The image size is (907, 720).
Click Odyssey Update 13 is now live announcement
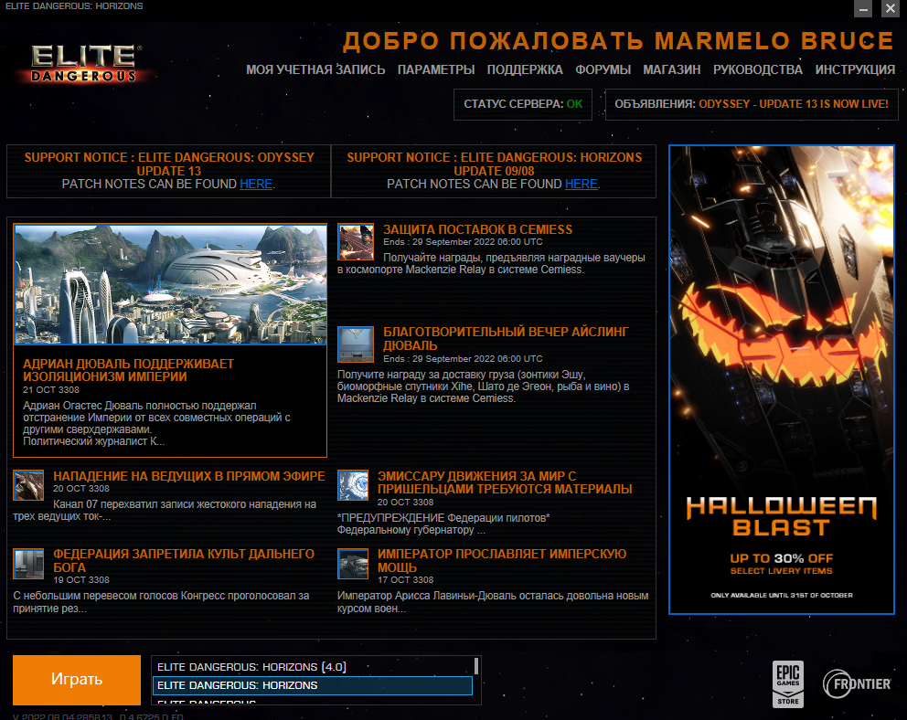(793, 104)
